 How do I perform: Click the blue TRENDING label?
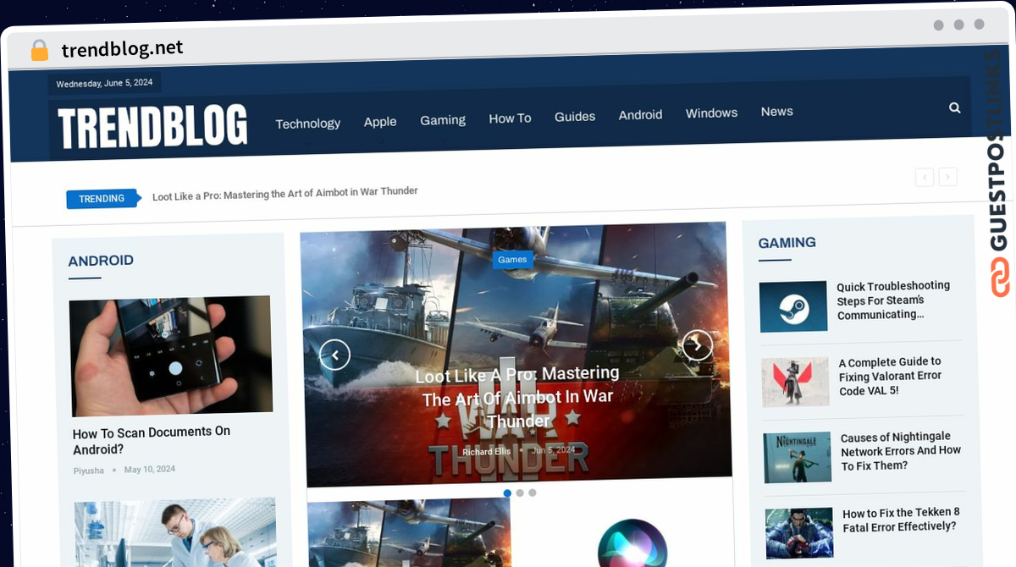[x=102, y=199]
